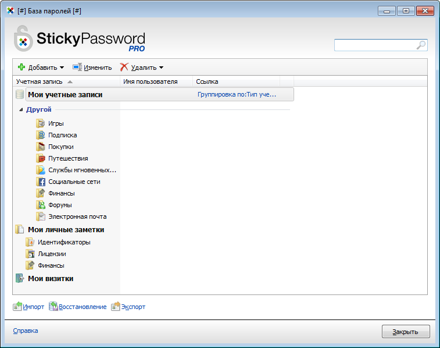Click the Импорт icon
Image resolution: width=440 pixels, height=348 pixels.
[17, 307]
